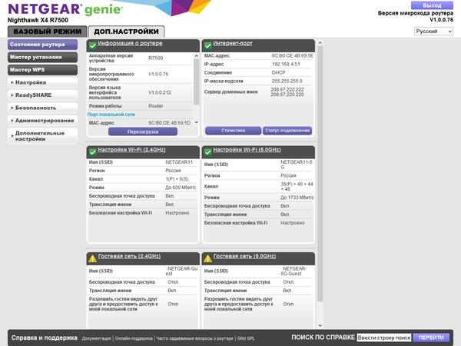Open Настройки Wi-Fi (5.0GHz) link
This screenshot has width=461, height=346.
(247, 149)
